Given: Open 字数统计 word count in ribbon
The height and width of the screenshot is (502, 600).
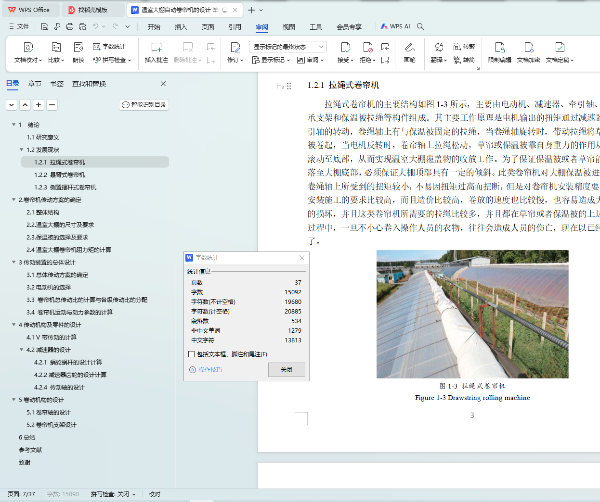Looking at the screenshot, I should click(x=109, y=47).
